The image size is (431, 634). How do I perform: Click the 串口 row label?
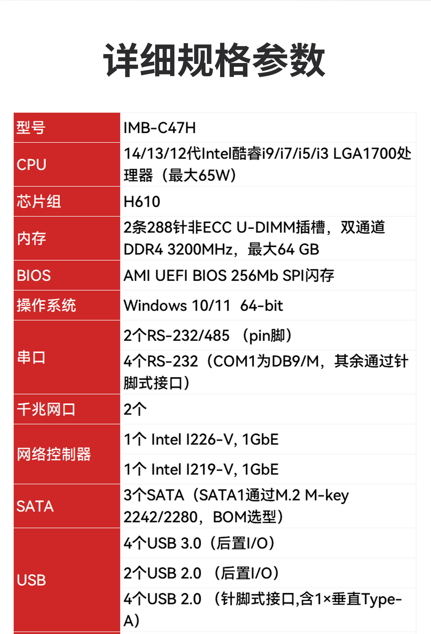click(31, 357)
